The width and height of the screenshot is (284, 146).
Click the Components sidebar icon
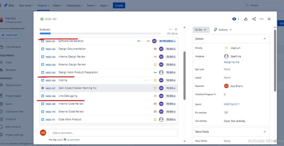[1, 47]
